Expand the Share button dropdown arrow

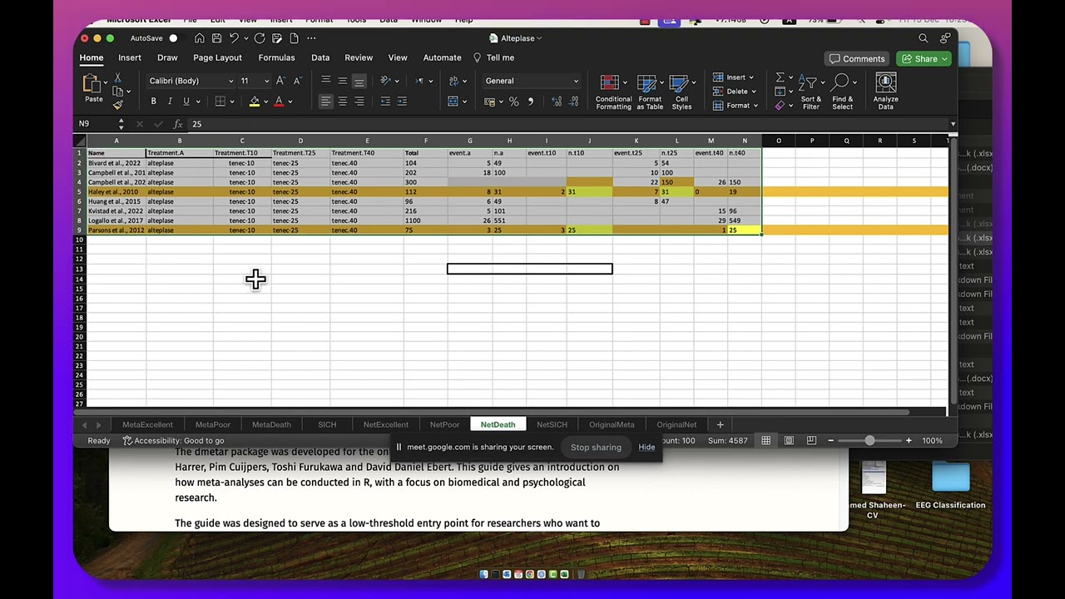click(x=945, y=59)
